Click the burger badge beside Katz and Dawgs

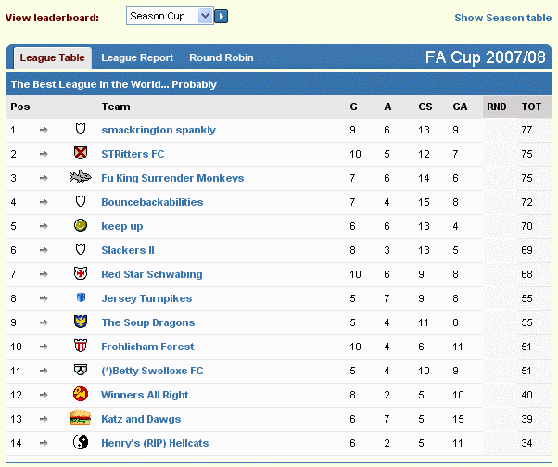click(80, 418)
